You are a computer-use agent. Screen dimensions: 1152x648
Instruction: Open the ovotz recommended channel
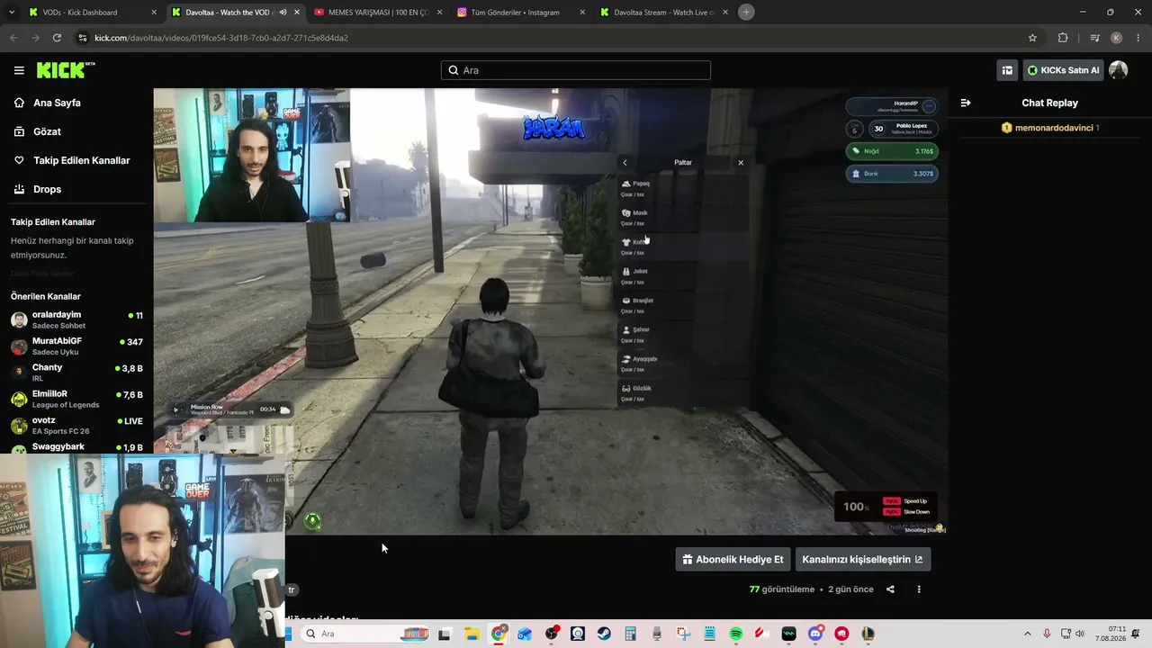(76, 425)
